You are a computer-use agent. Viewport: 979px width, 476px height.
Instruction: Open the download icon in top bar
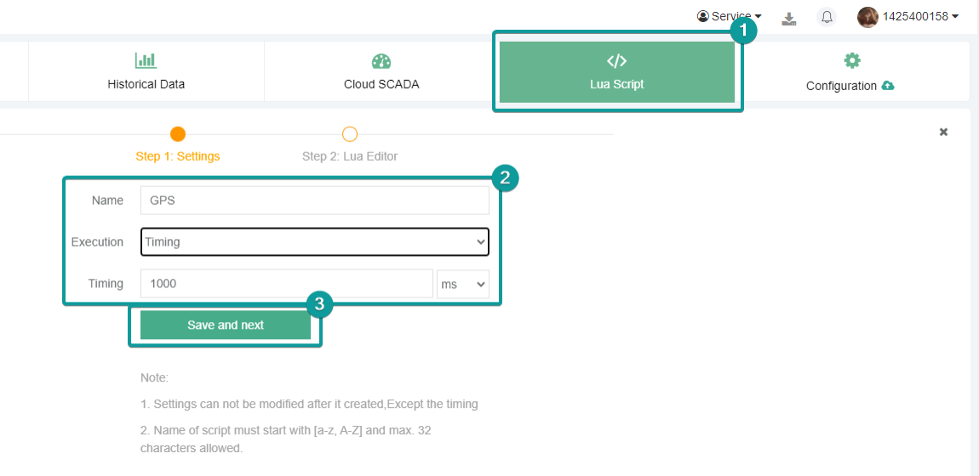[x=789, y=18]
